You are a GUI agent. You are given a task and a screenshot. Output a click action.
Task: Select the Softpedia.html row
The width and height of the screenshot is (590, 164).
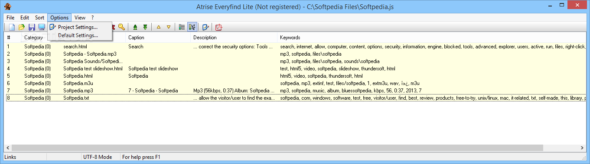point(295,76)
